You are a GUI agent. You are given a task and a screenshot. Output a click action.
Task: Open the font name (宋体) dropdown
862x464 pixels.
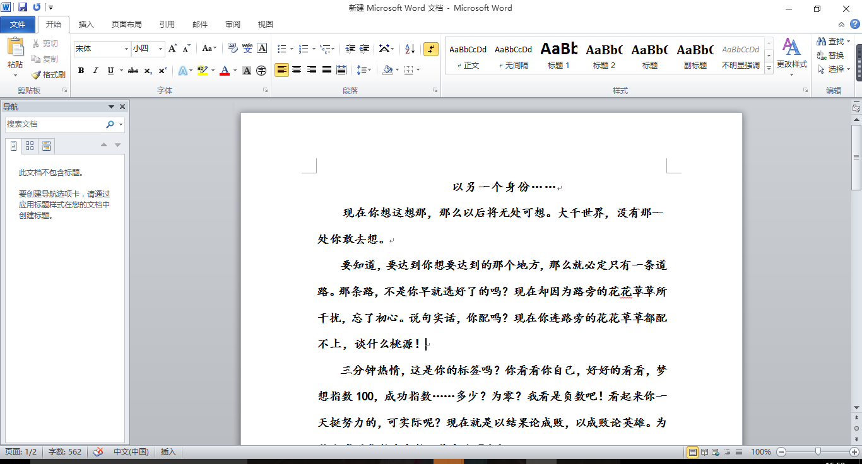coord(126,49)
